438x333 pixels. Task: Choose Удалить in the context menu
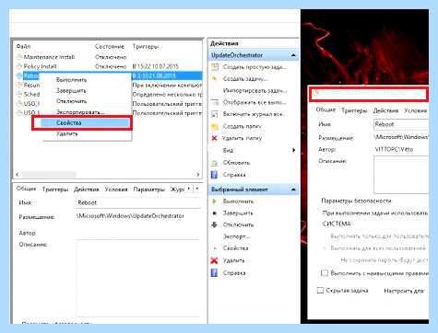pos(67,133)
